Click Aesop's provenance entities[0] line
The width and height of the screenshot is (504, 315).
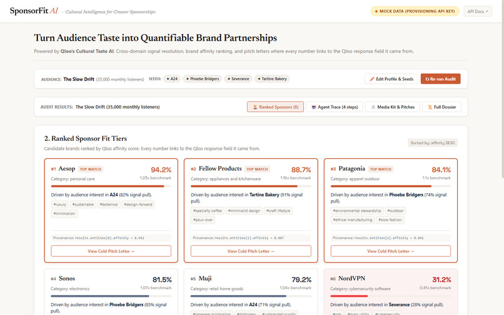111,238
